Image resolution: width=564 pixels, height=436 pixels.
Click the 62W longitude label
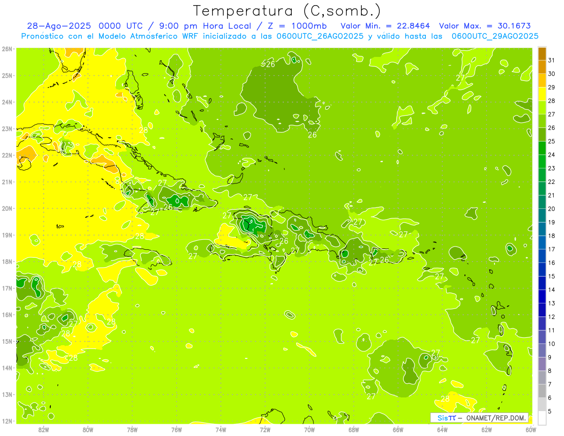point(486,429)
